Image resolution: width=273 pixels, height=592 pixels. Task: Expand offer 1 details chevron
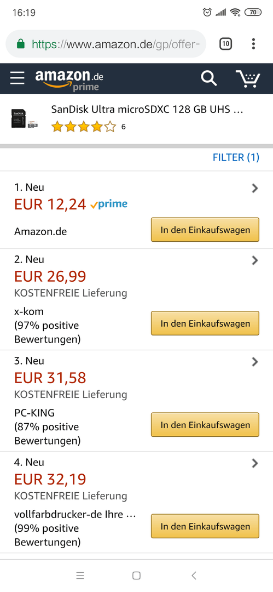[255, 188]
